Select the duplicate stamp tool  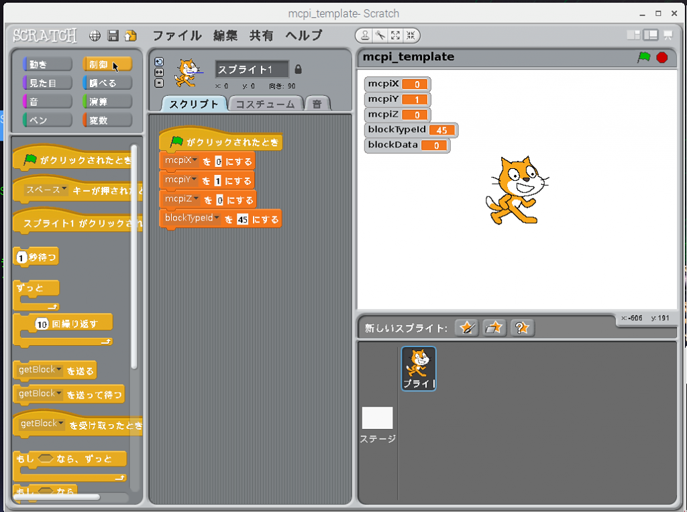point(364,36)
